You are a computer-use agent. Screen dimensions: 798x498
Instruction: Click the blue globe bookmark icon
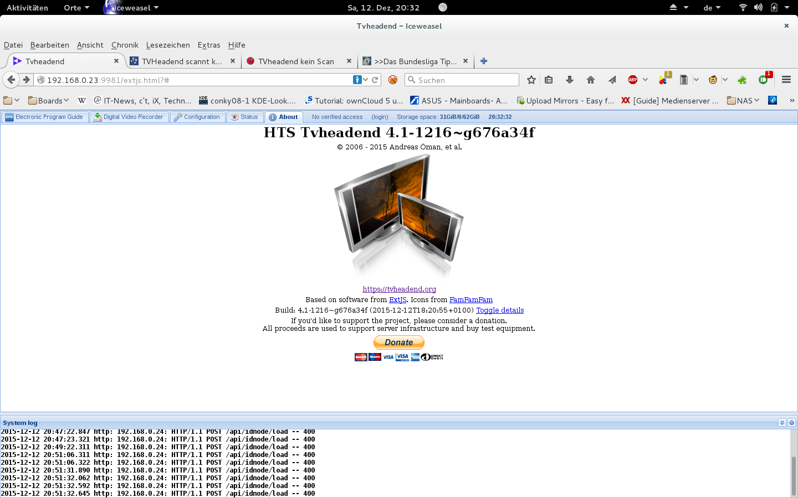(x=773, y=100)
